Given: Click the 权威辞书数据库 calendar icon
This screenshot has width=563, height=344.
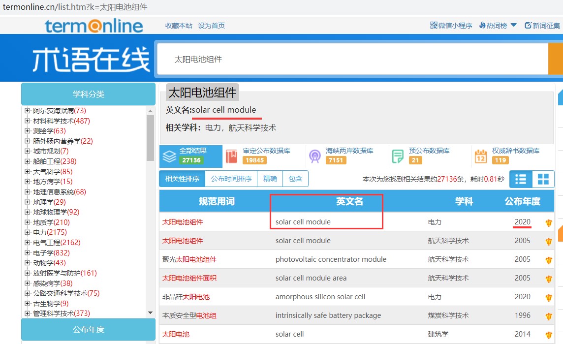Looking at the screenshot, I should (480, 156).
